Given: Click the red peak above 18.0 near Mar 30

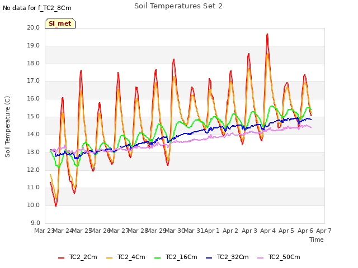Looking at the screenshot, I should (174, 59).
